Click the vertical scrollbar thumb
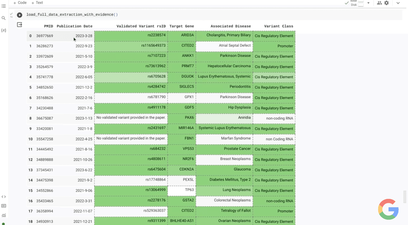 click(x=405, y=196)
